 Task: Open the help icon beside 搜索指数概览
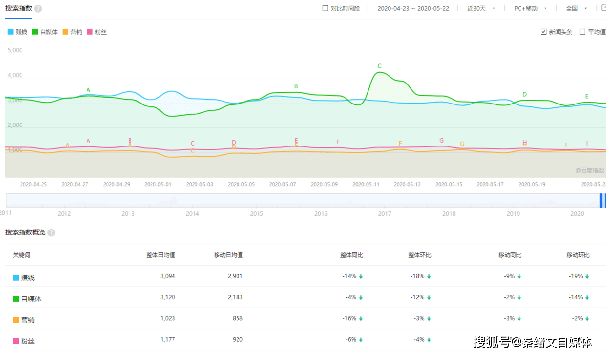click(51, 232)
